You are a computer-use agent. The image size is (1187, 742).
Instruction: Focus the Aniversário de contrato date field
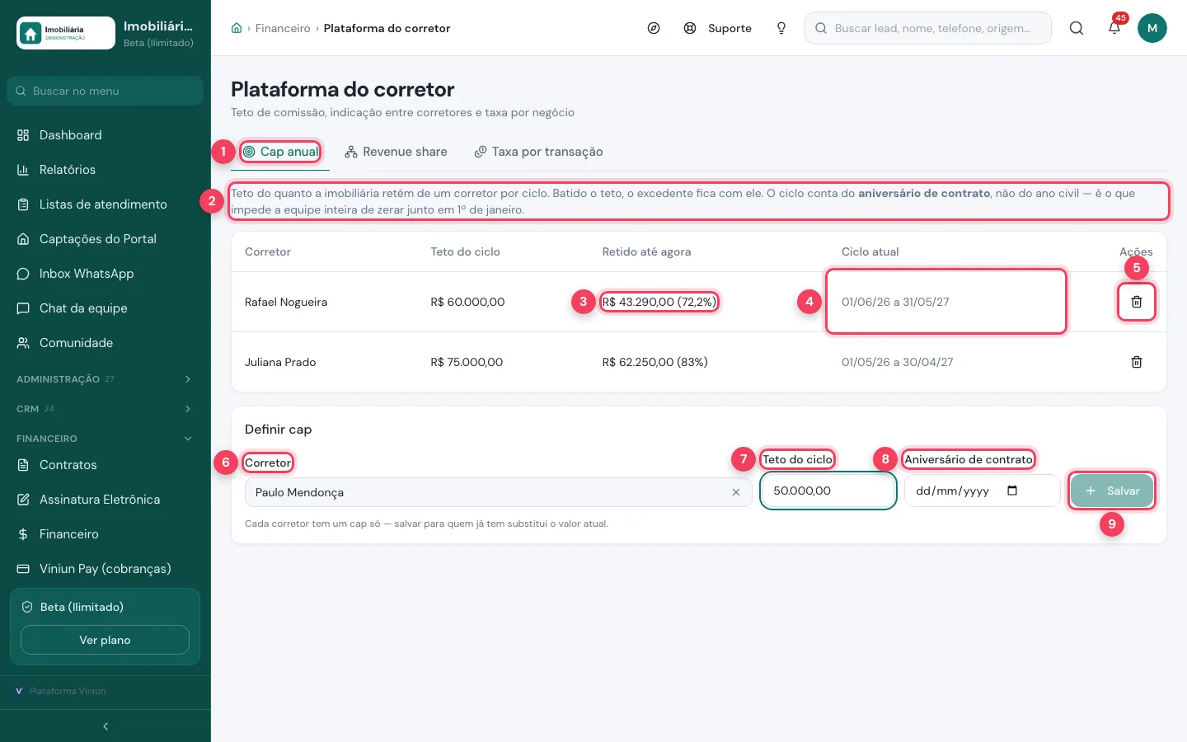click(983, 491)
